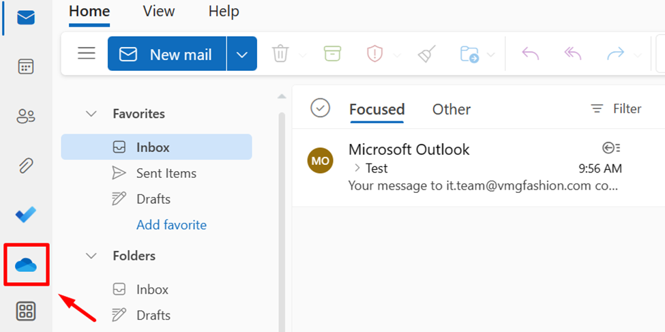Image resolution: width=665 pixels, height=332 pixels.
Task: Switch to the Home tab
Action: 89,12
